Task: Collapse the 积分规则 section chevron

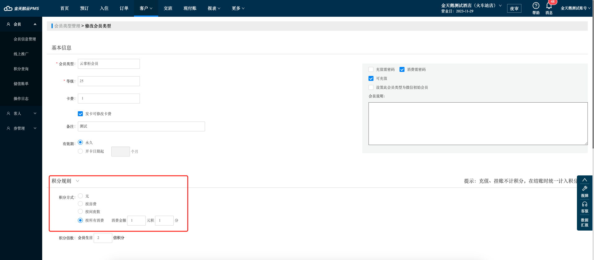Action: coord(78,181)
